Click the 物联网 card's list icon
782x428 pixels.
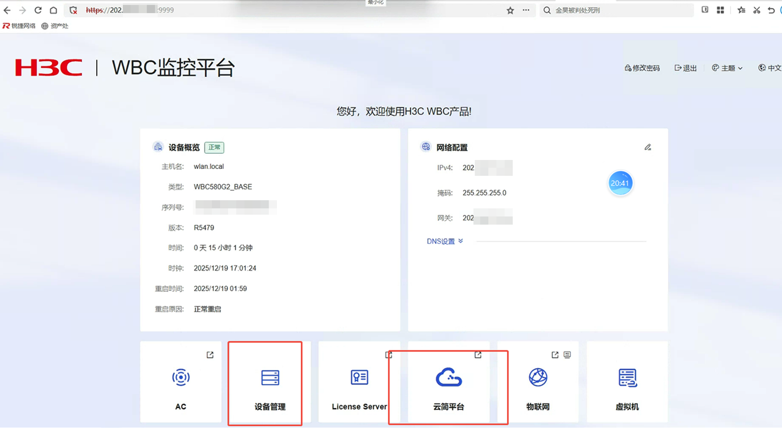click(x=567, y=355)
